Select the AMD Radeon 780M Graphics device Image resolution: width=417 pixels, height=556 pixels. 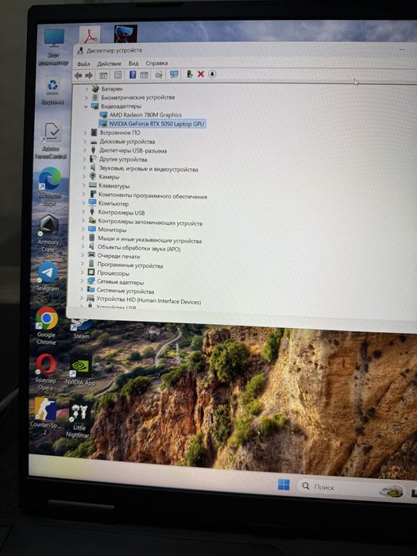(141, 115)
